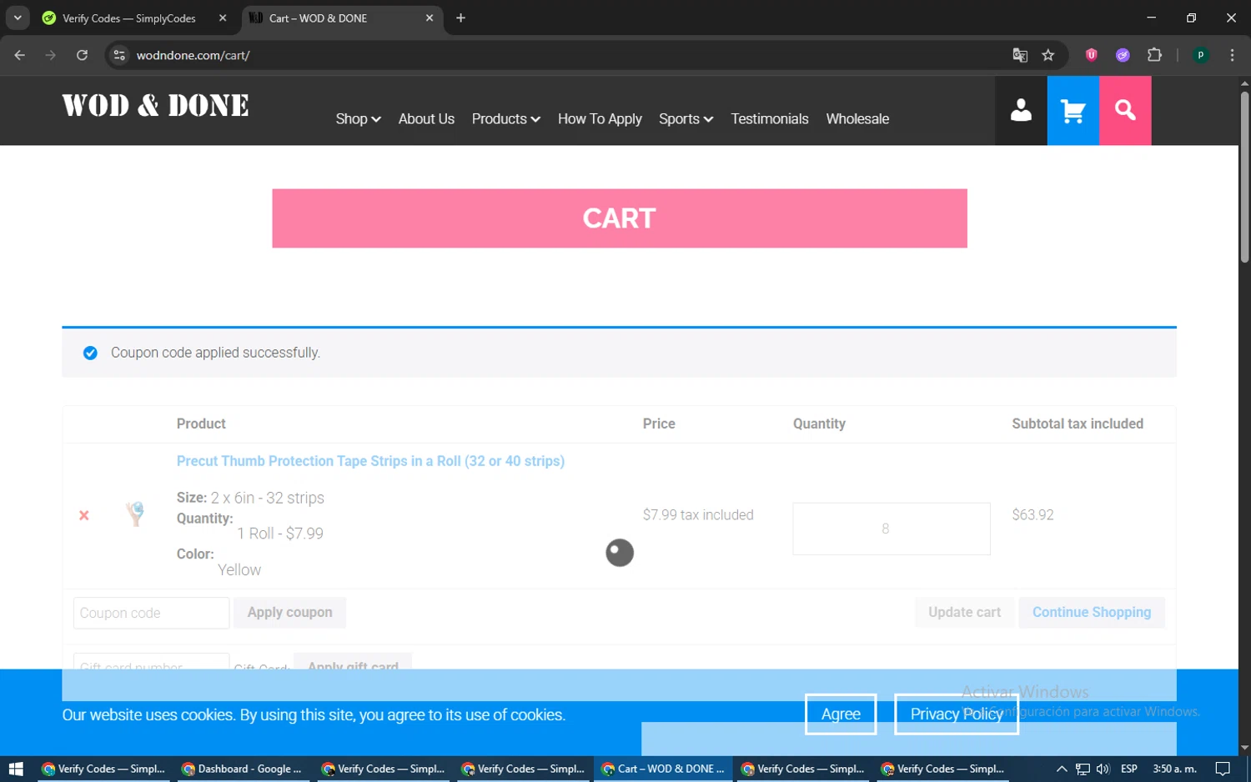Switch to the Verify Codes — SimplyCodes tab
This screenshot has width=1251, height=782.
(x=128, y=18)
